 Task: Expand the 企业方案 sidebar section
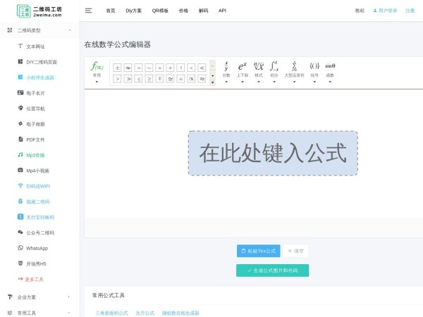pyautogui.click(x=68, y=297)
